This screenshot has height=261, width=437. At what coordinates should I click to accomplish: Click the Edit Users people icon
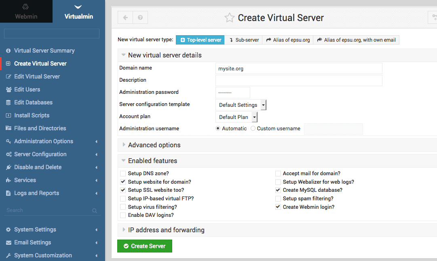(8, 89)
